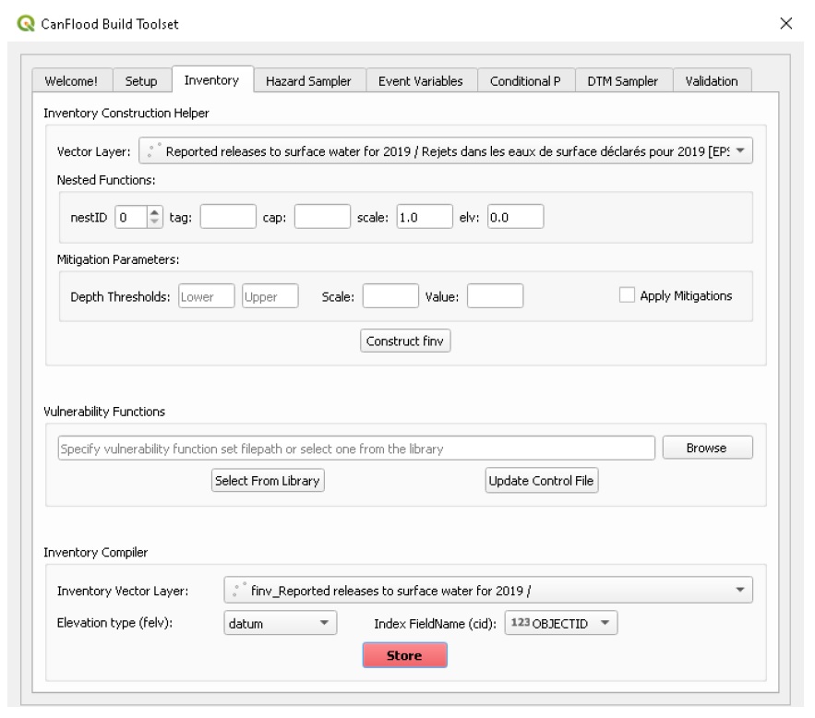Open the Inventory Vector Layer dropdown
The image size is (815, 718).
pyautogui.click(x=488, y=591)
